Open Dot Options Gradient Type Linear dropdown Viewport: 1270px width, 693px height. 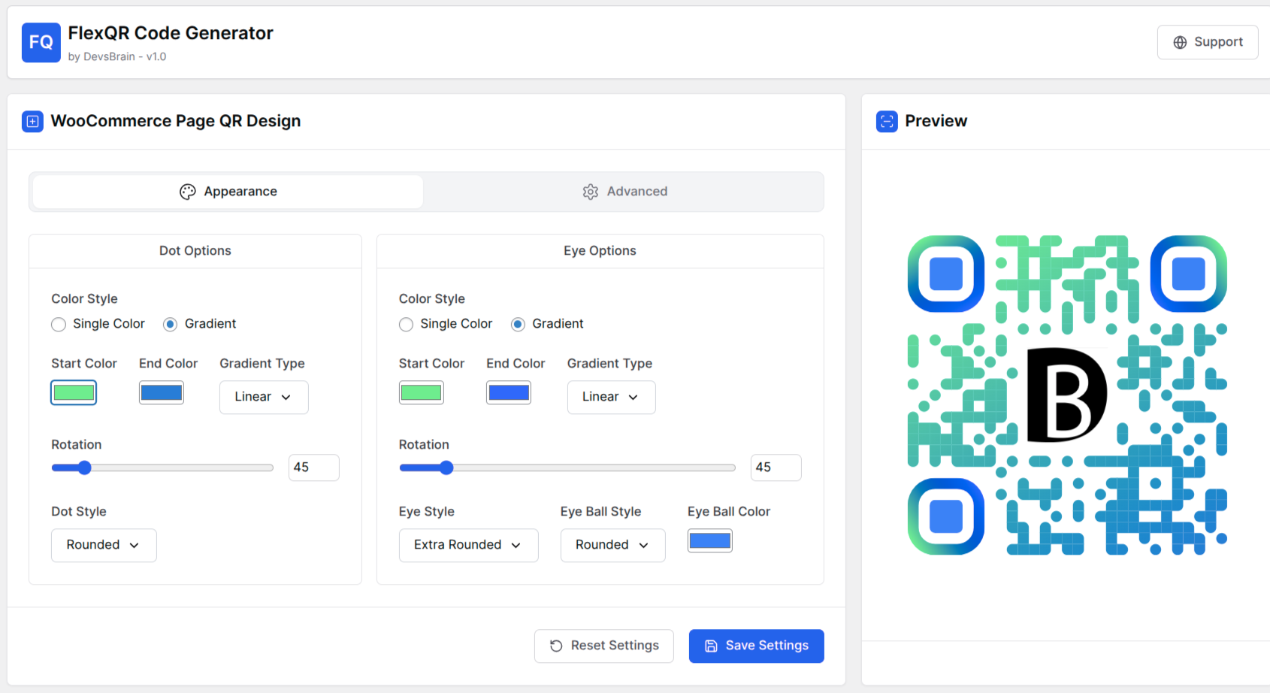tap(264, 397)
